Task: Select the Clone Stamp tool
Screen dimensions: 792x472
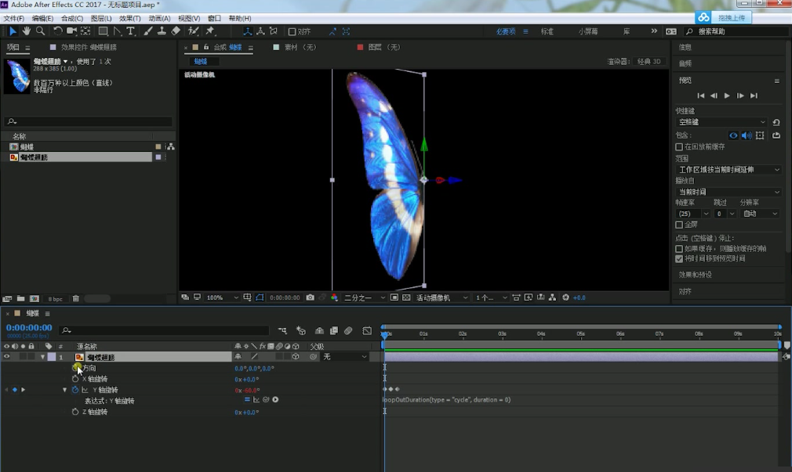Action: [162, 31]
